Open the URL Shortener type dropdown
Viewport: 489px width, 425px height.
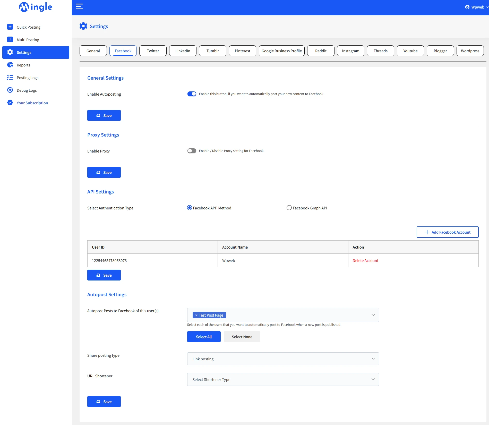(283, 379)
